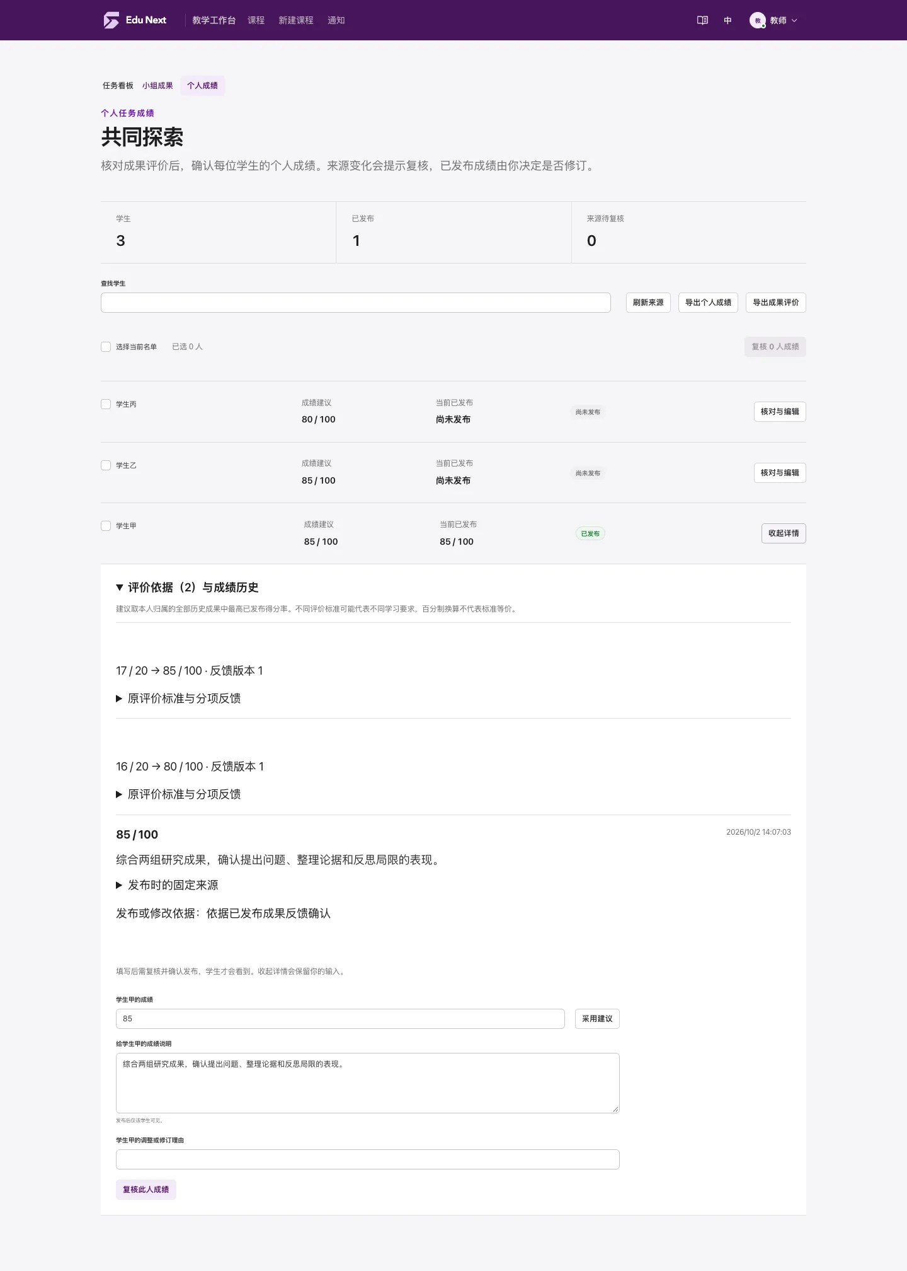Click the 复核此人成绩 button

146,1190
